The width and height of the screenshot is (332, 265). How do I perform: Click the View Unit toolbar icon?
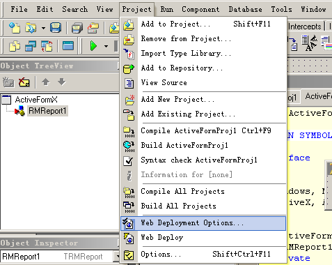[x=15, y=46]
